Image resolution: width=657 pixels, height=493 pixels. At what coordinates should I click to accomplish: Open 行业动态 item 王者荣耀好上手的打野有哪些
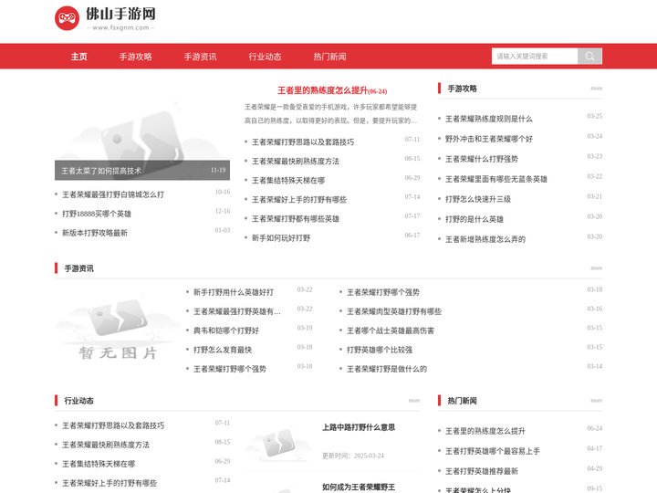click(109, 483)
